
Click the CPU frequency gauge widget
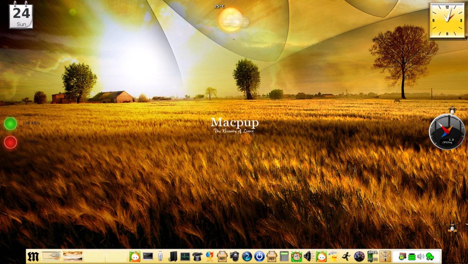pos(447,132)
